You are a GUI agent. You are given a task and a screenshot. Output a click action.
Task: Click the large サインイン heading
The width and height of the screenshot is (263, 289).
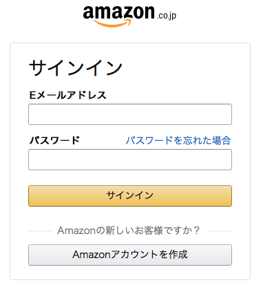click(76, 68)
